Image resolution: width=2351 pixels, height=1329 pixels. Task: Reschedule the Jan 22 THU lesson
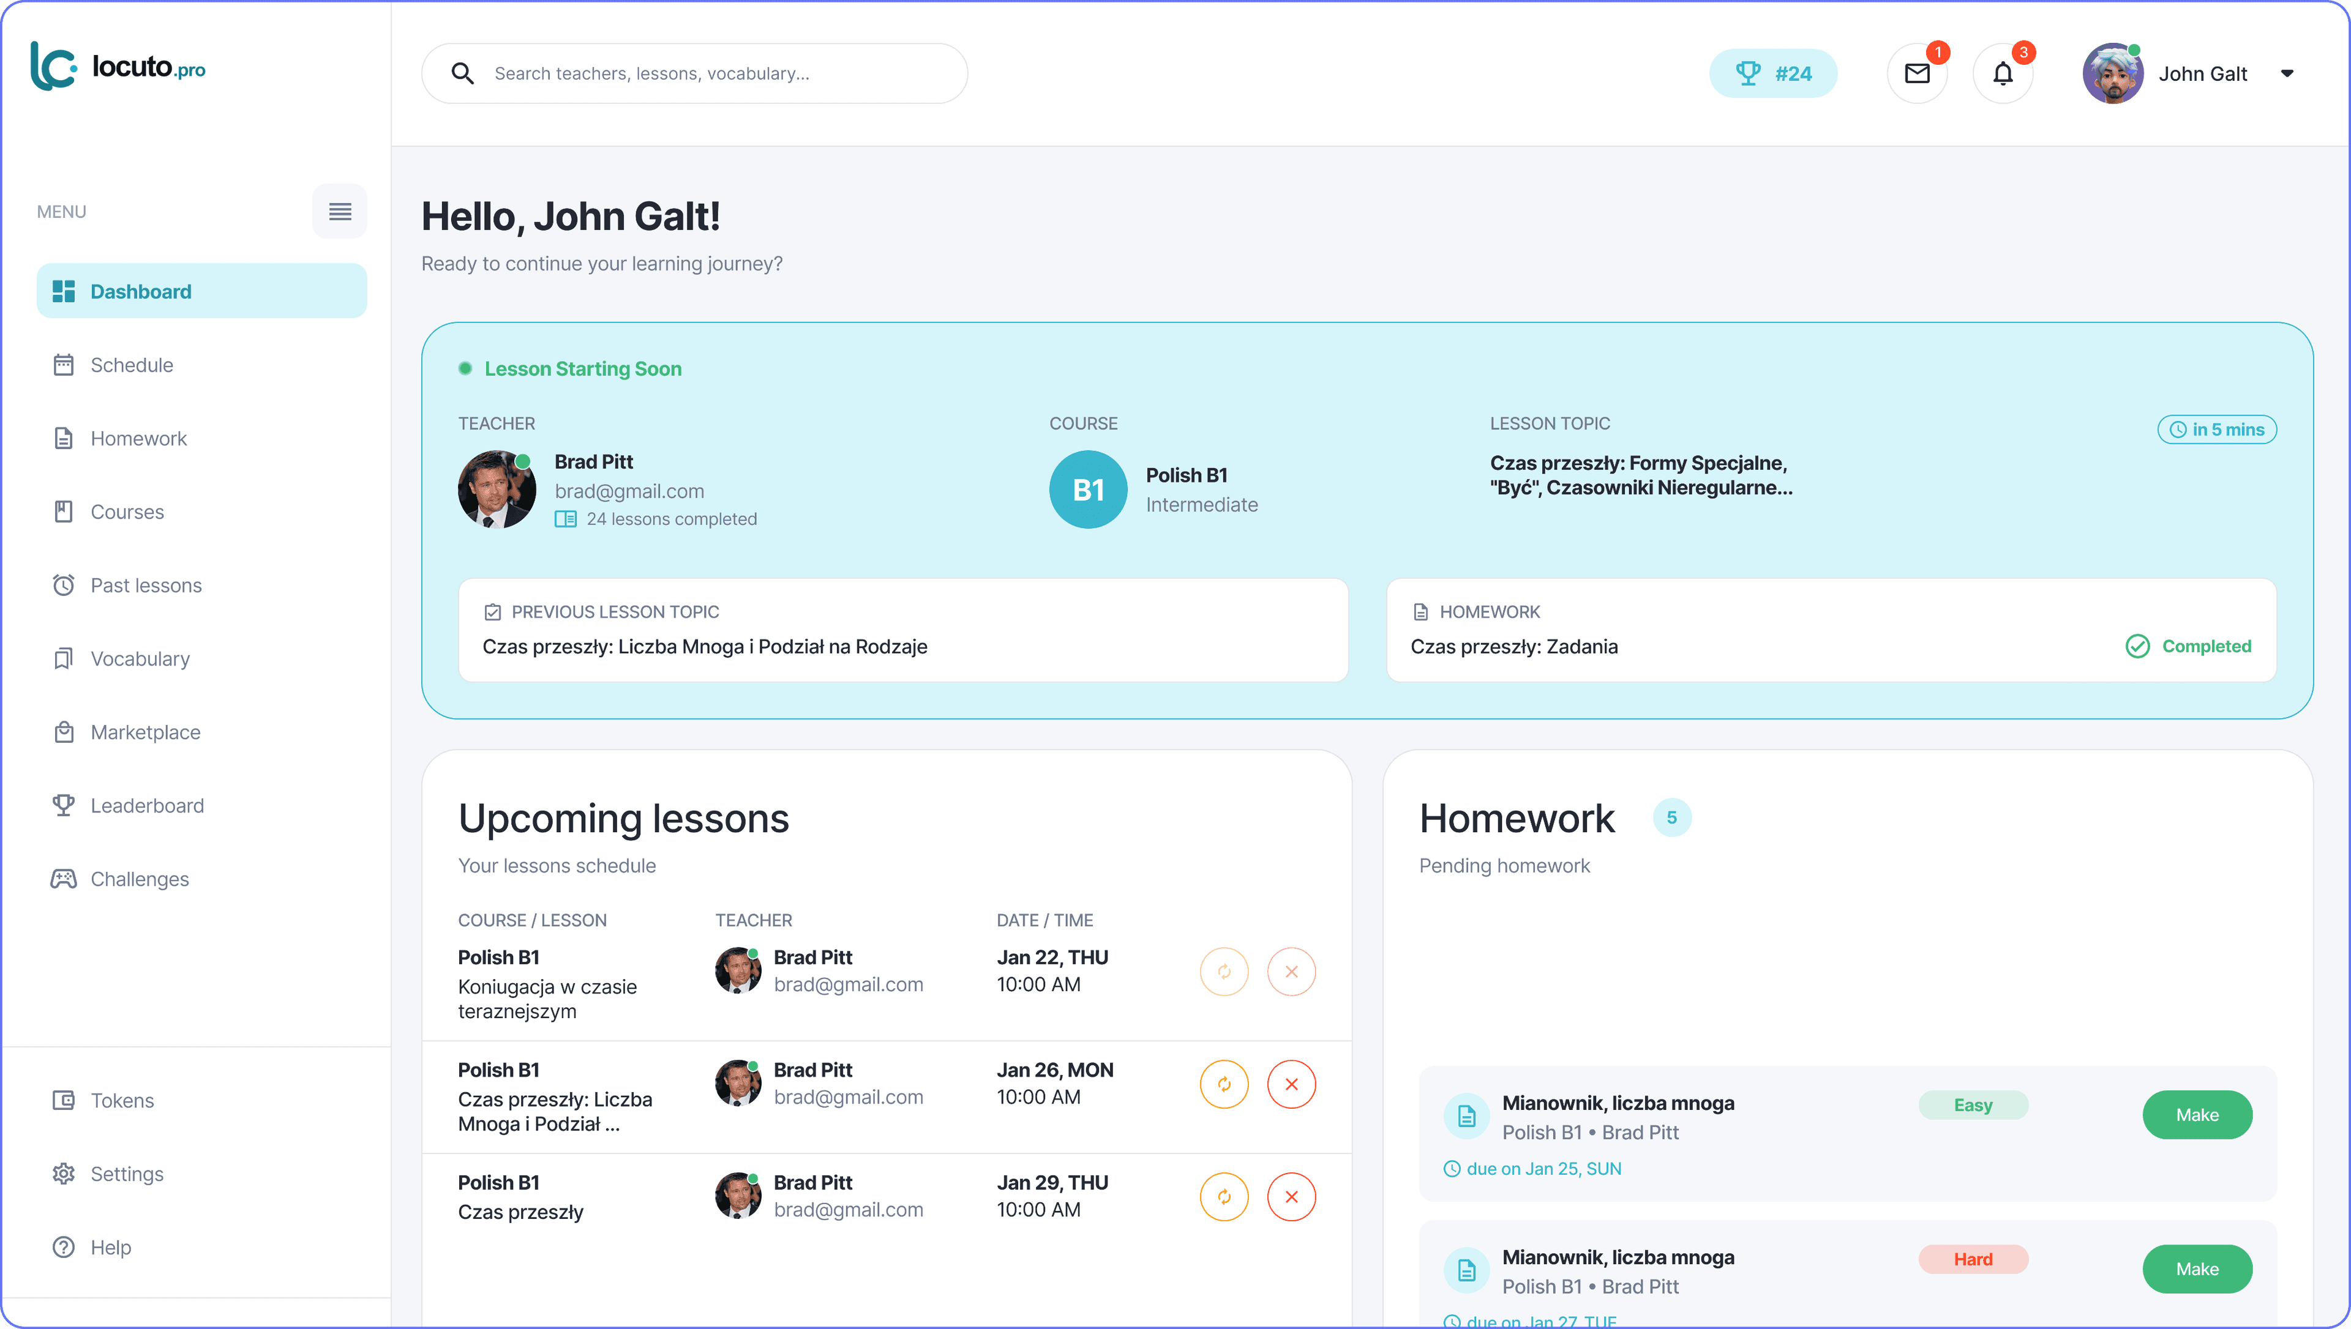click(x=1224, y=972)
